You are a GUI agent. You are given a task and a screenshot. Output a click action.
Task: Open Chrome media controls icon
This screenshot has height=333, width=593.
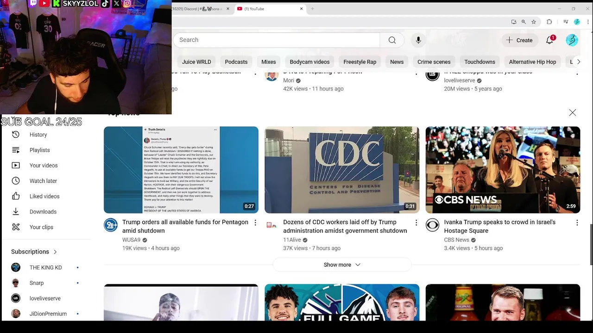(566, 22)
